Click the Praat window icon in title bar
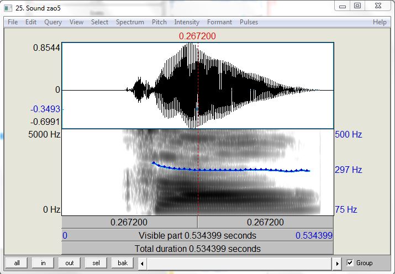The height and width of the screenshot is (274, 395). click(x=8, y=8)
